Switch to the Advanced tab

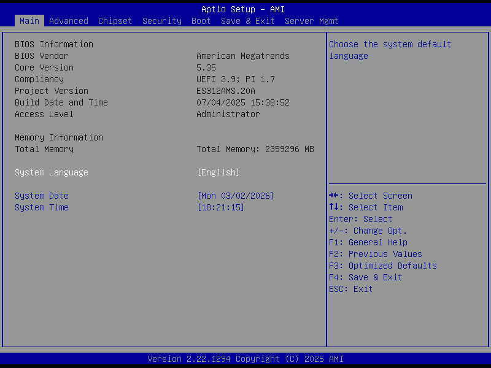[x=68, y=20]
